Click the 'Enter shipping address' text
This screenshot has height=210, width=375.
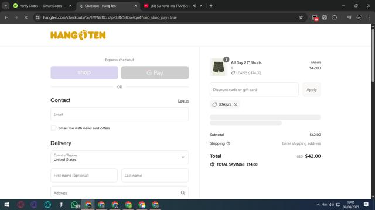[301, 143]
